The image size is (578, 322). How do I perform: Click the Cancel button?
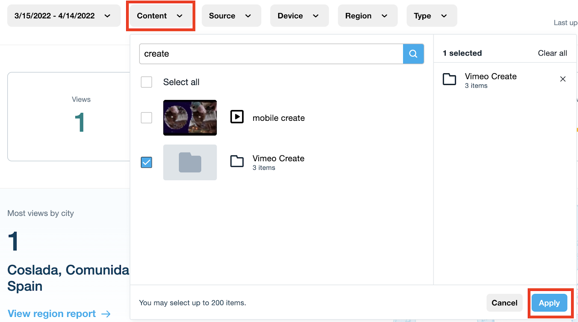[504, 303]
